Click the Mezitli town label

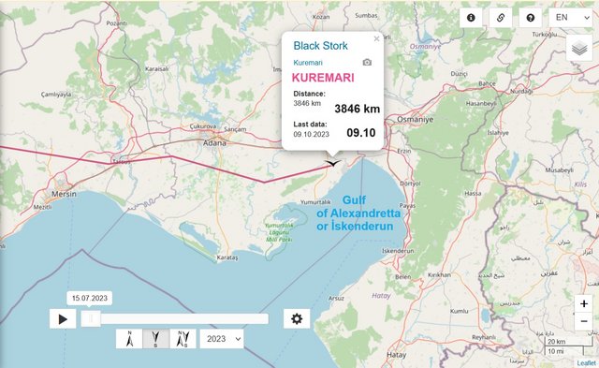[42, 207]
